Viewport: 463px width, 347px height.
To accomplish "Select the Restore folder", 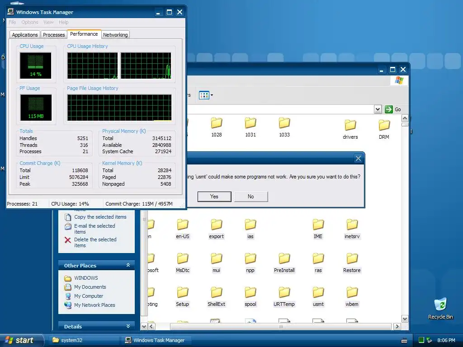I will pyautogui.click(x=352, y=263).
